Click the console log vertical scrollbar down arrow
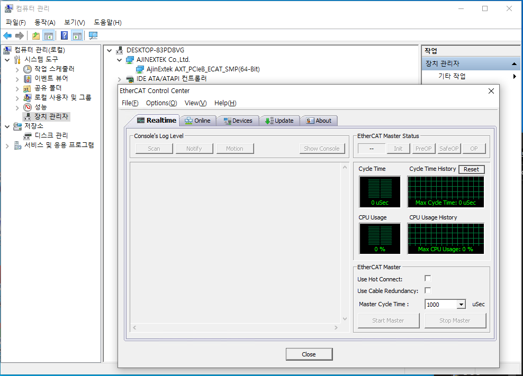Screen dimensions: 523x376 [x=345, y=319]
